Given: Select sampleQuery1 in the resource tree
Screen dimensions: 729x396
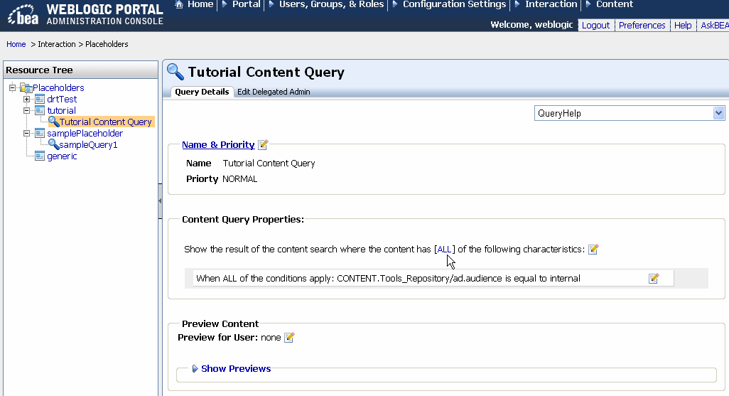Looking at the screenshot, I should coord(88,145).
